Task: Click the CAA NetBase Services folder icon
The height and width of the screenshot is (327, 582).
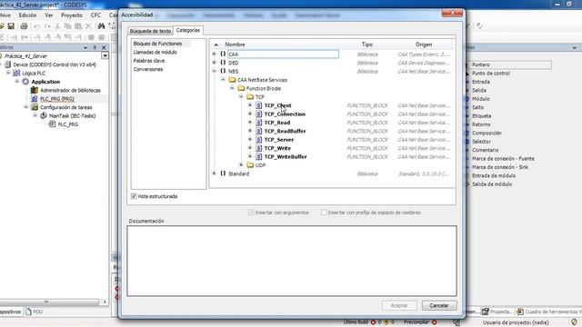Action: (x=233, y=80)
